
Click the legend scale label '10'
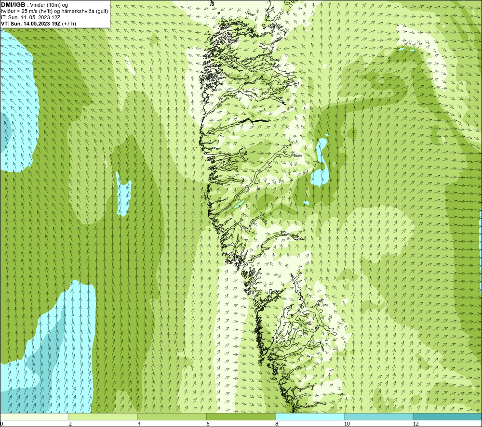pos(347,424)
